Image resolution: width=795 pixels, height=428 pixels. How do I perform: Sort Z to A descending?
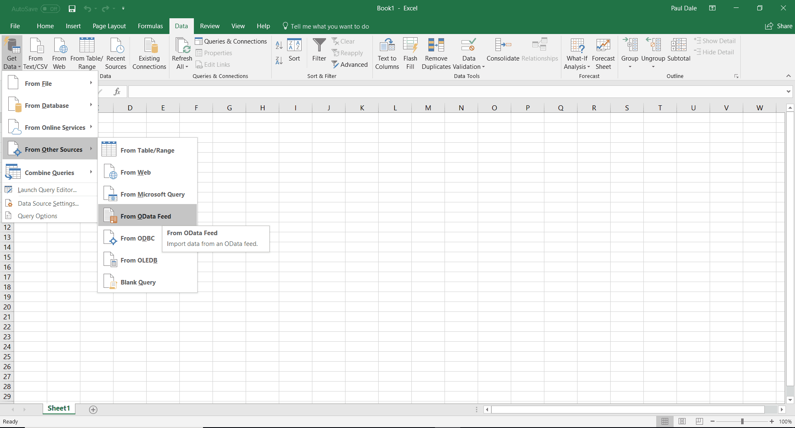coord(279,61)
